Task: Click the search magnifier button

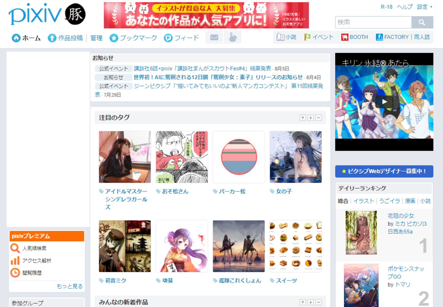Action: (422, 22)
